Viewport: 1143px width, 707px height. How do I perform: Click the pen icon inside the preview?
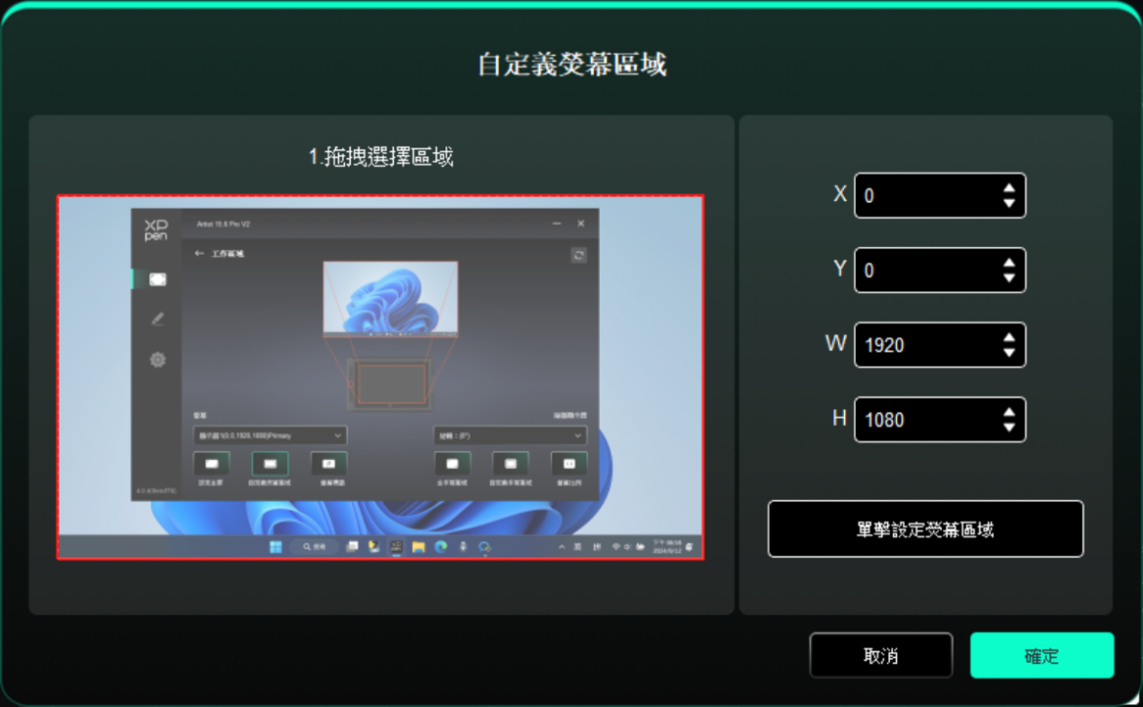[x=157, y=319]
